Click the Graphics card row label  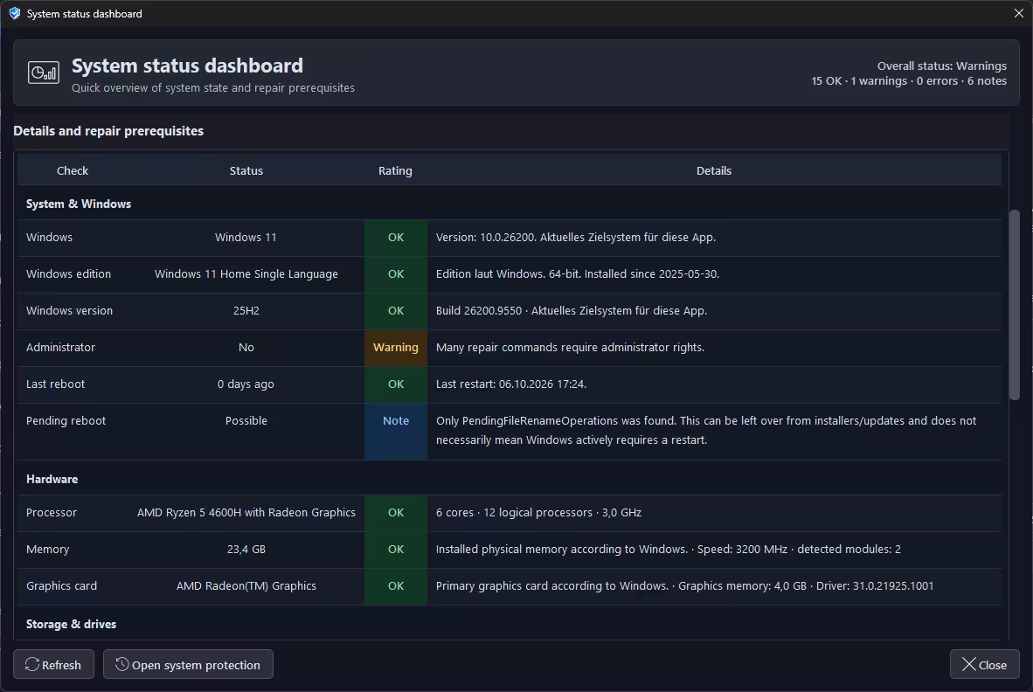pos(61,586)
